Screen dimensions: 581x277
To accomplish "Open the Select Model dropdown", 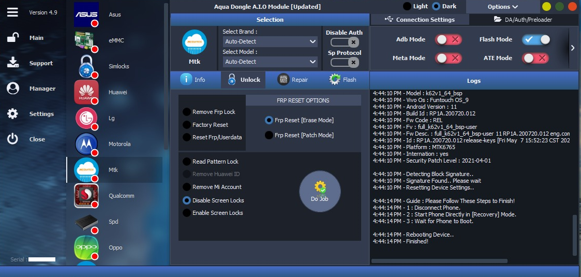I will coord(270,62).
